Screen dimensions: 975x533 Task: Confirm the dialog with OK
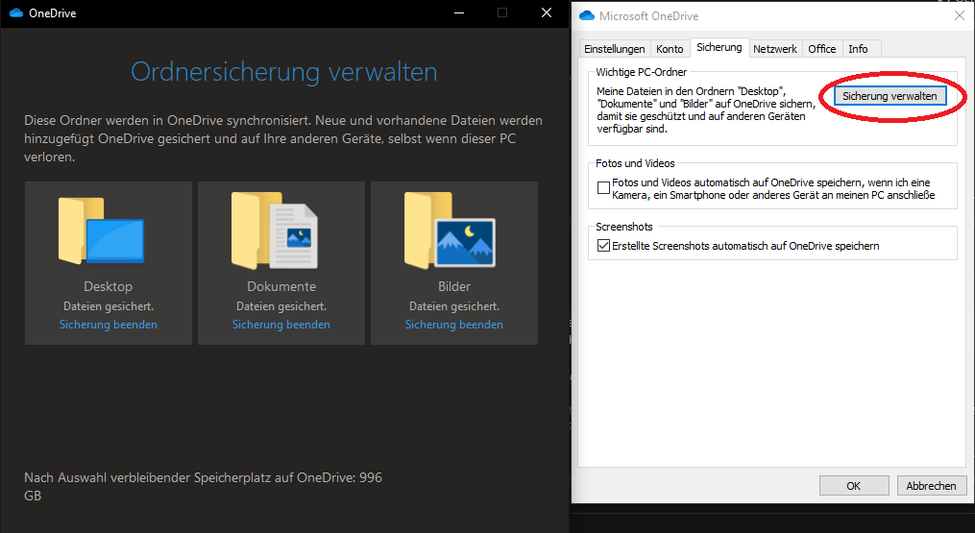pos(854,486)
